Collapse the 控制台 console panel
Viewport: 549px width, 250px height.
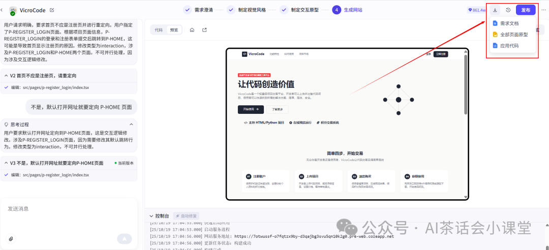pyautogui.click(x=151, y=216)
